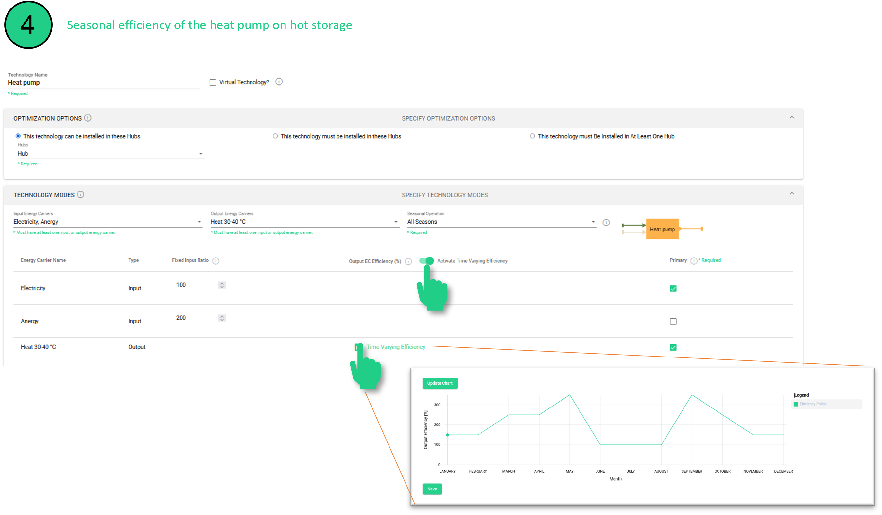Click info icon next to Seasonal Operation
The height and width of the screenshot is (515, 882).
pos(606,223)
